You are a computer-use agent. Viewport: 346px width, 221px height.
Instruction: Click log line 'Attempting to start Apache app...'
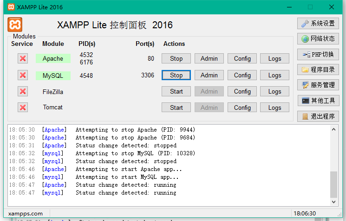pos(95,169)
